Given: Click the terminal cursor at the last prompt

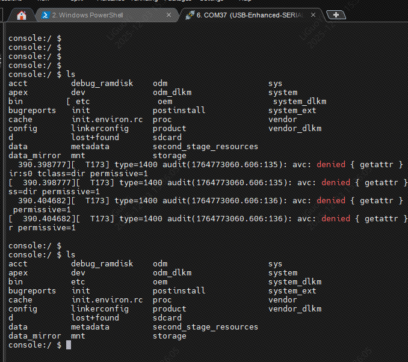Looking at the screenshot, I should coord(69,345).
